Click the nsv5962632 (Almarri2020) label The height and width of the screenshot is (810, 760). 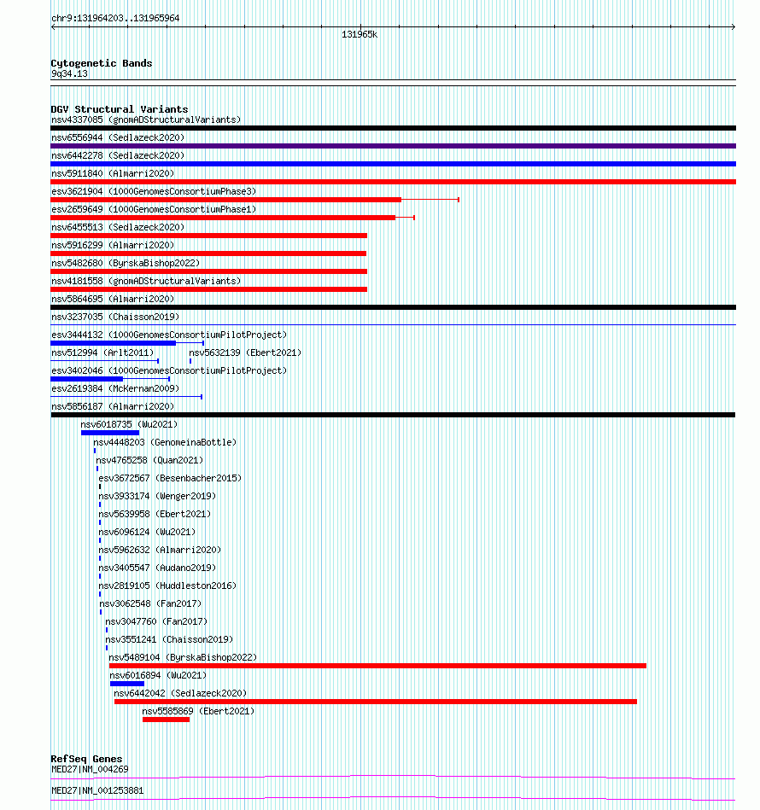pos(160,551)
